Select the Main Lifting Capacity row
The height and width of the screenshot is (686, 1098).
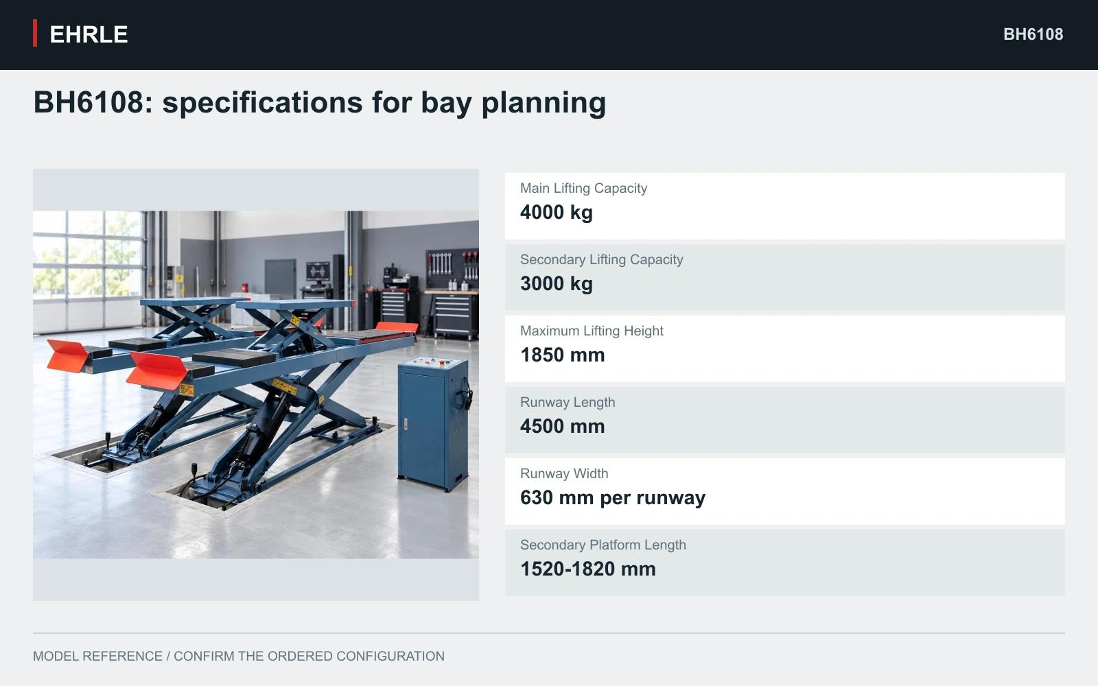coord(785,206)
